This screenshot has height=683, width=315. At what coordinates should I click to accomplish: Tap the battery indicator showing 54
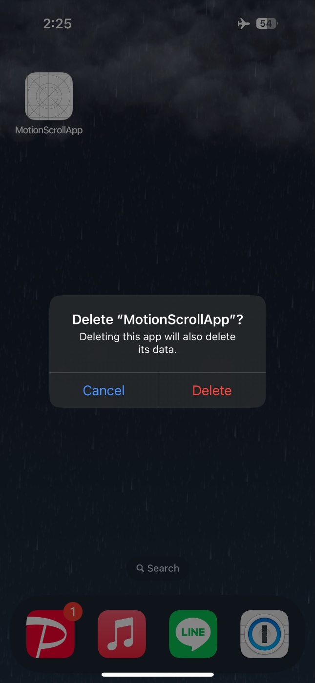tap(267, 23)
